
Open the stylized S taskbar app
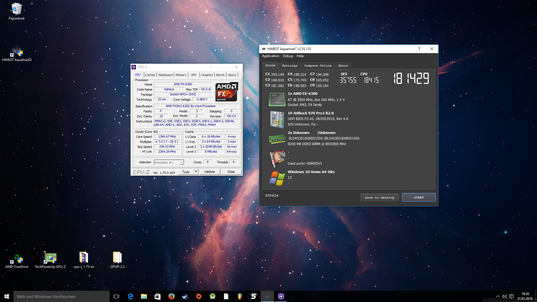253,296
